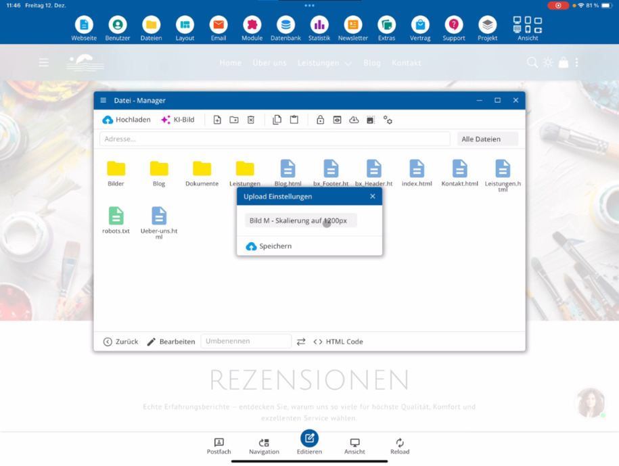Open file manager settings gears icon

click(x=388, y=120)
